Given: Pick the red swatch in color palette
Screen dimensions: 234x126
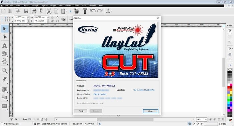Looking at the screenshot, I should click(x=228, y=88).
